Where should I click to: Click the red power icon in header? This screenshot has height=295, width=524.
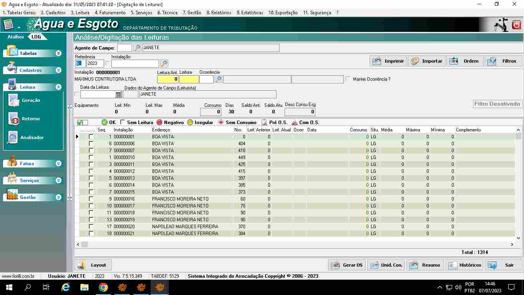[x=516, y=25]
